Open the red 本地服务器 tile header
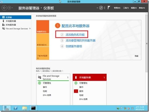The image size is (149, 112). coord(90,77)
